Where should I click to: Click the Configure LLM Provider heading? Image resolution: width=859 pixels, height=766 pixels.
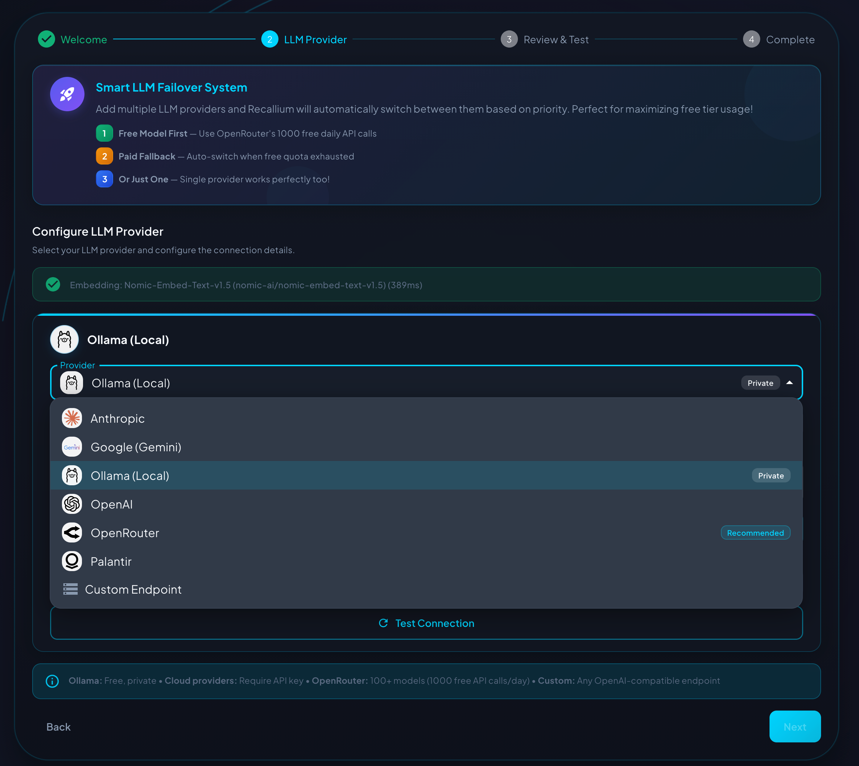[98, 231]
